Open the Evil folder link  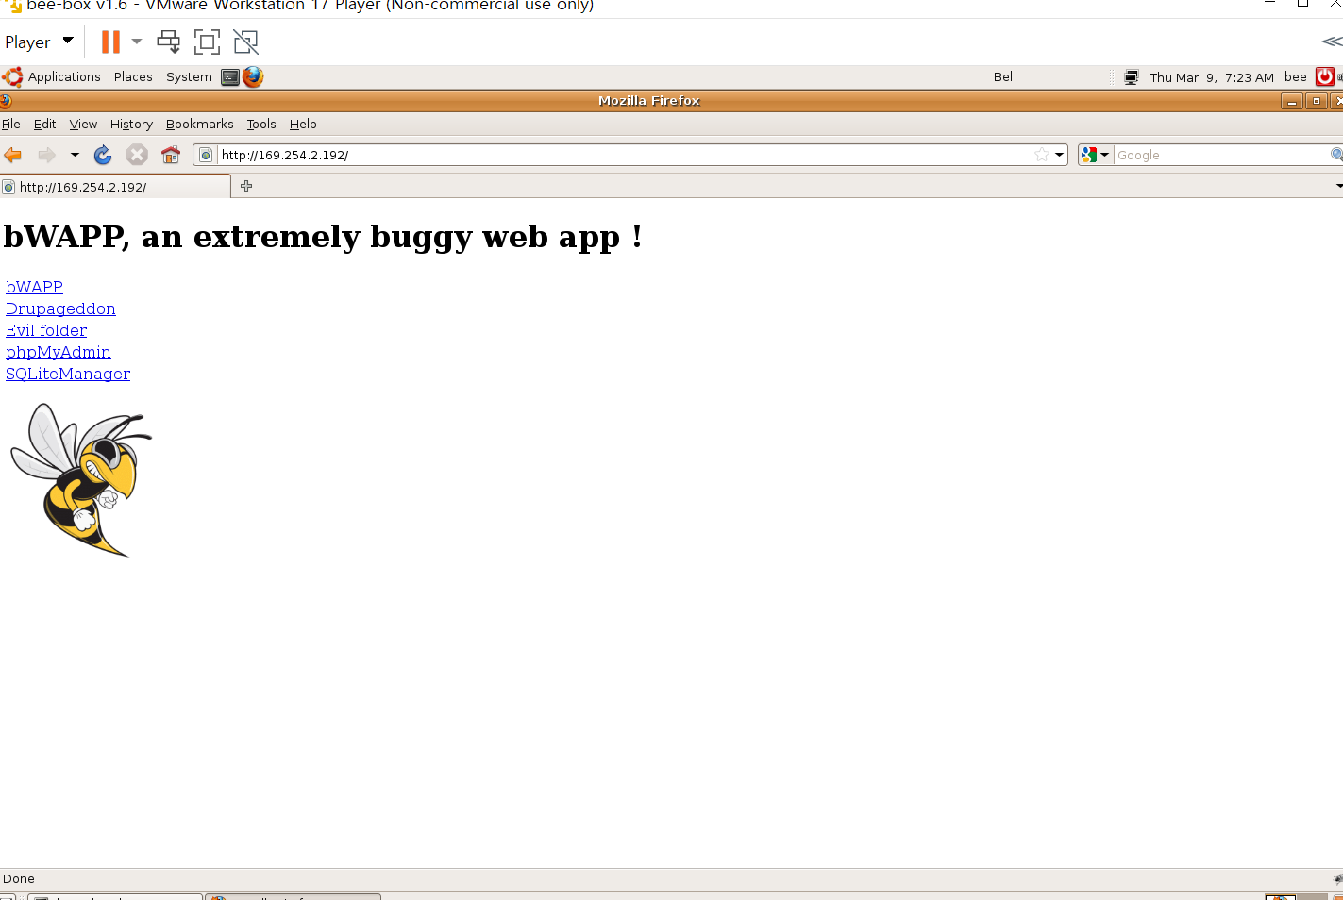click(46, 330)
